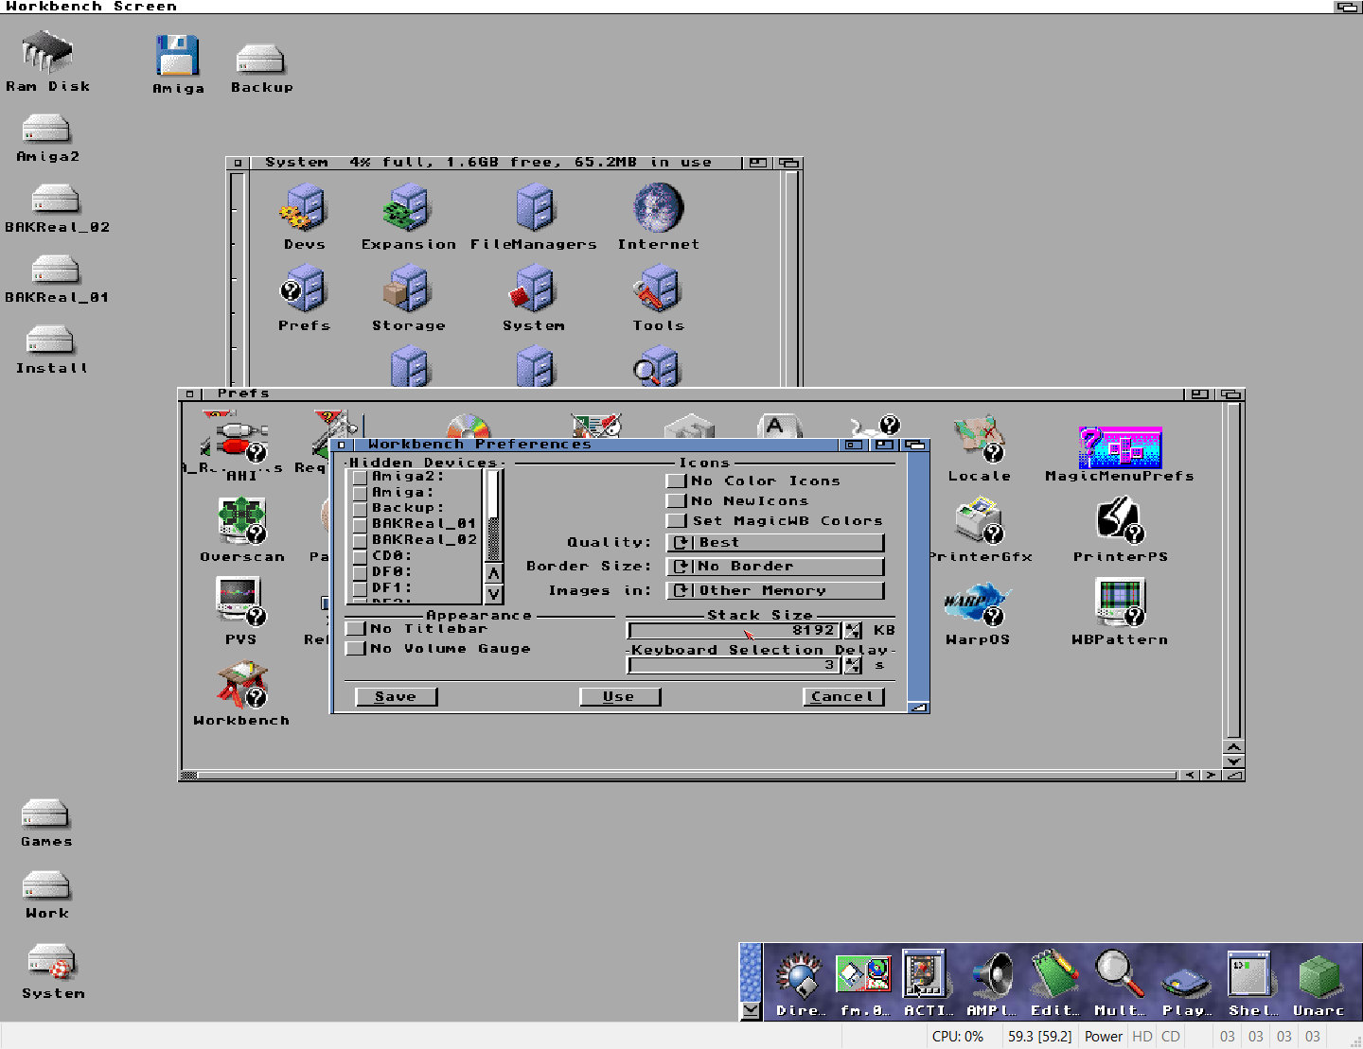This screenshot has width=1363, height=1049.
Task: Tick the Set MagicWB Colors checkbox
Action: [676, 520]
